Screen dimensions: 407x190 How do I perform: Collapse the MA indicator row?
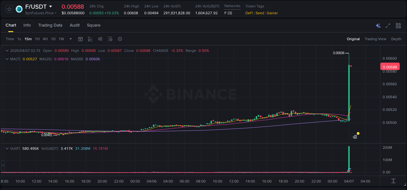pyautogui.click(x=7, y=59)
